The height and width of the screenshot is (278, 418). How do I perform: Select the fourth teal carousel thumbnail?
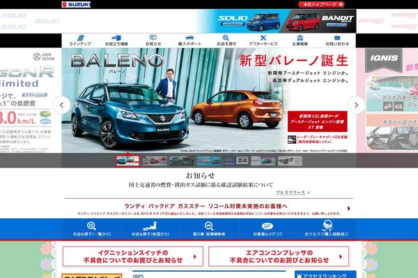tap(209, 161)
